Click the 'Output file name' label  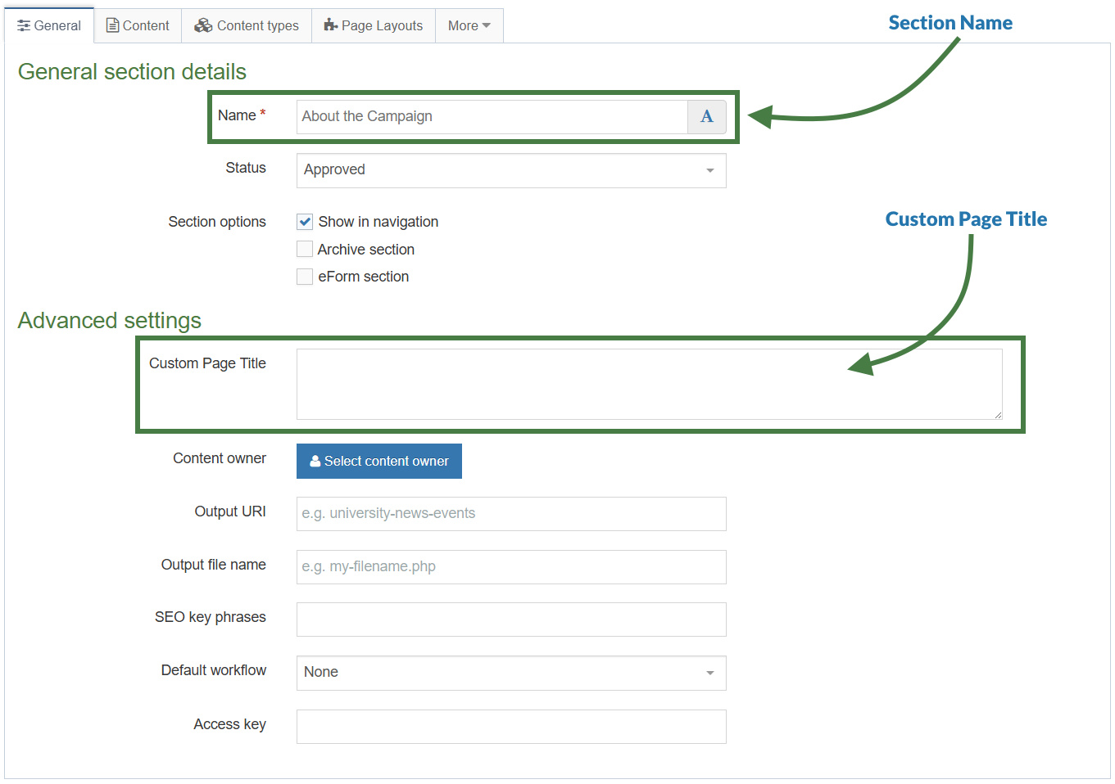pos(214,565)
